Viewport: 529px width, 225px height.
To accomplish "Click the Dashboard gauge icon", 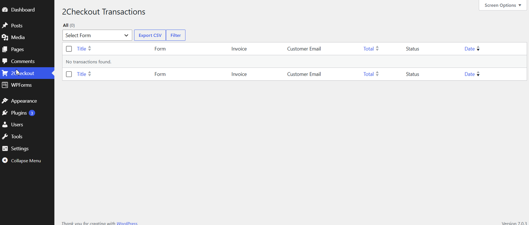I will (5, 10).
